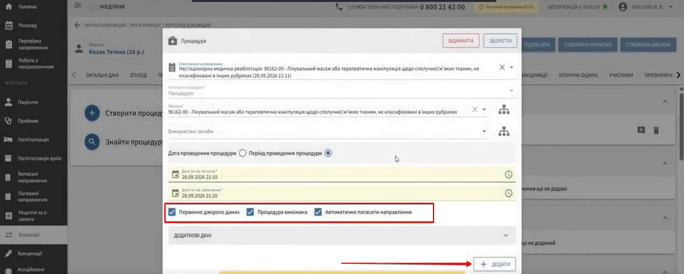Image resolution: width=684 pixels, height=274 pixels.
Task: Open Перевірка направлення in sidebar
Action: [33, 44]
